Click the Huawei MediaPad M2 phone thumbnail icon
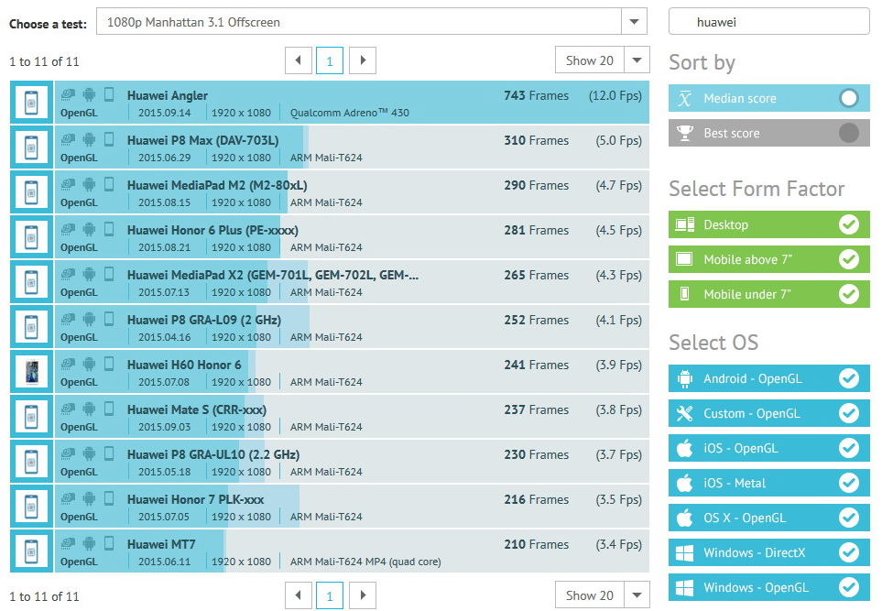Image resolution: width=882 pixels, height=611 pixels. coord(31,192)
